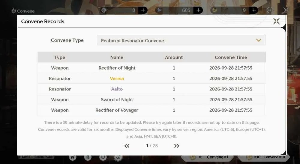Click convene time in the Aalto row

(x=231, y=89)
